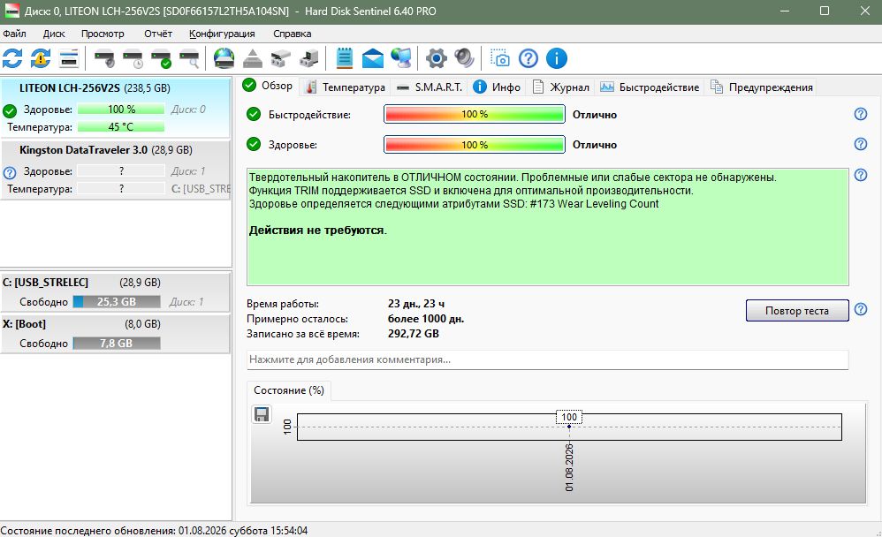This screenshot has width=882, height=537.
Task: Click the blue refresh arrows toolbar icon
Action: (x=12, y=58)
